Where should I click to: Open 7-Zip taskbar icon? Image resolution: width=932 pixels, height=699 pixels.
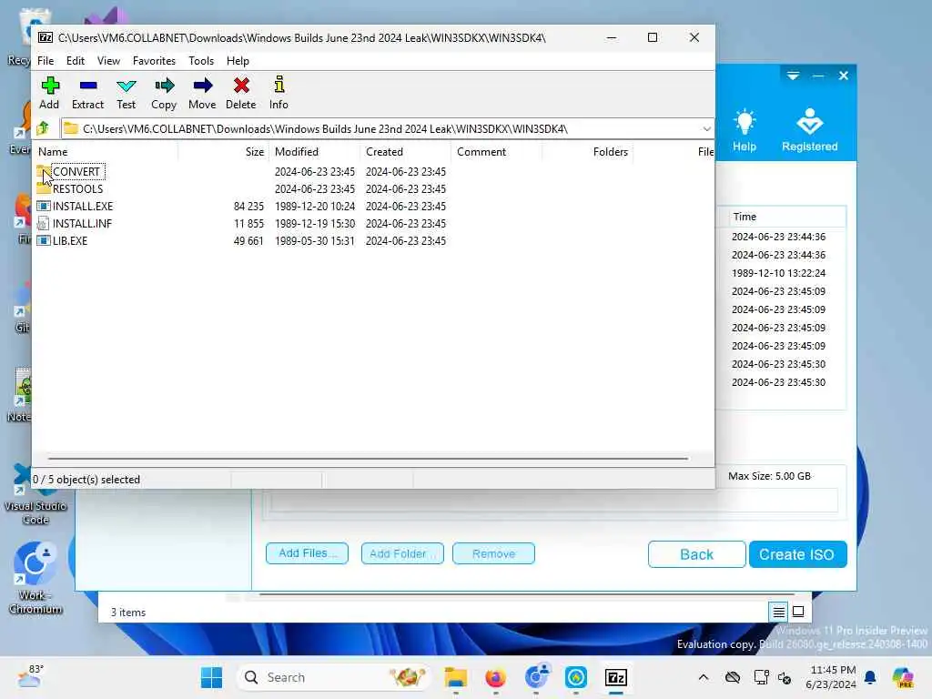pos(616,677)
